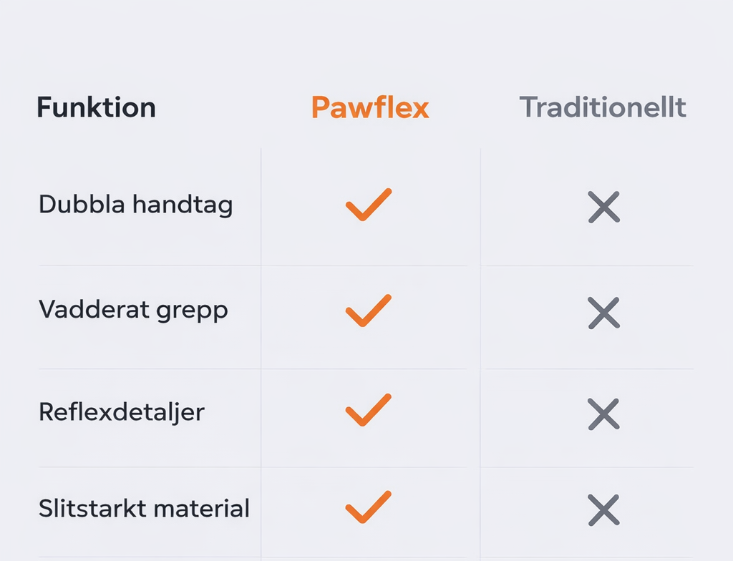Click the Pawflex checkmark for Dubbla handtag
The width and height of the screenshot is (733, 561).
point(368,205)
